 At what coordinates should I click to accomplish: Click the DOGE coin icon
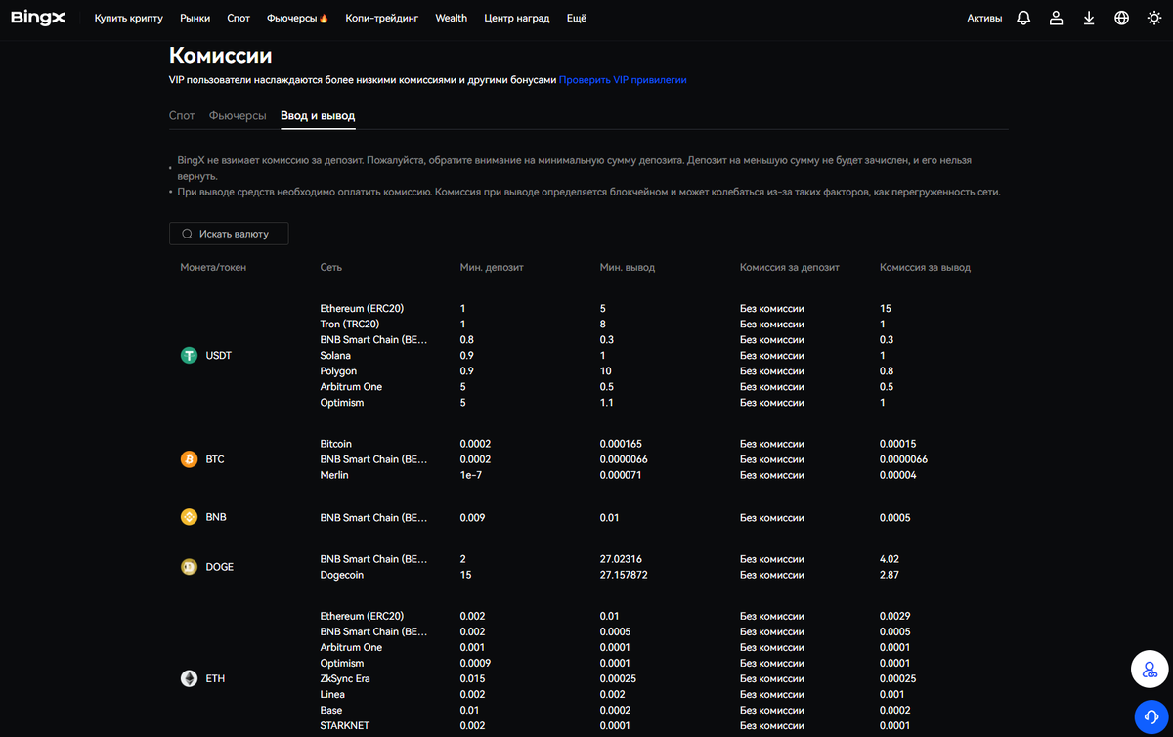pyautogui.click(x=189, y=567)
